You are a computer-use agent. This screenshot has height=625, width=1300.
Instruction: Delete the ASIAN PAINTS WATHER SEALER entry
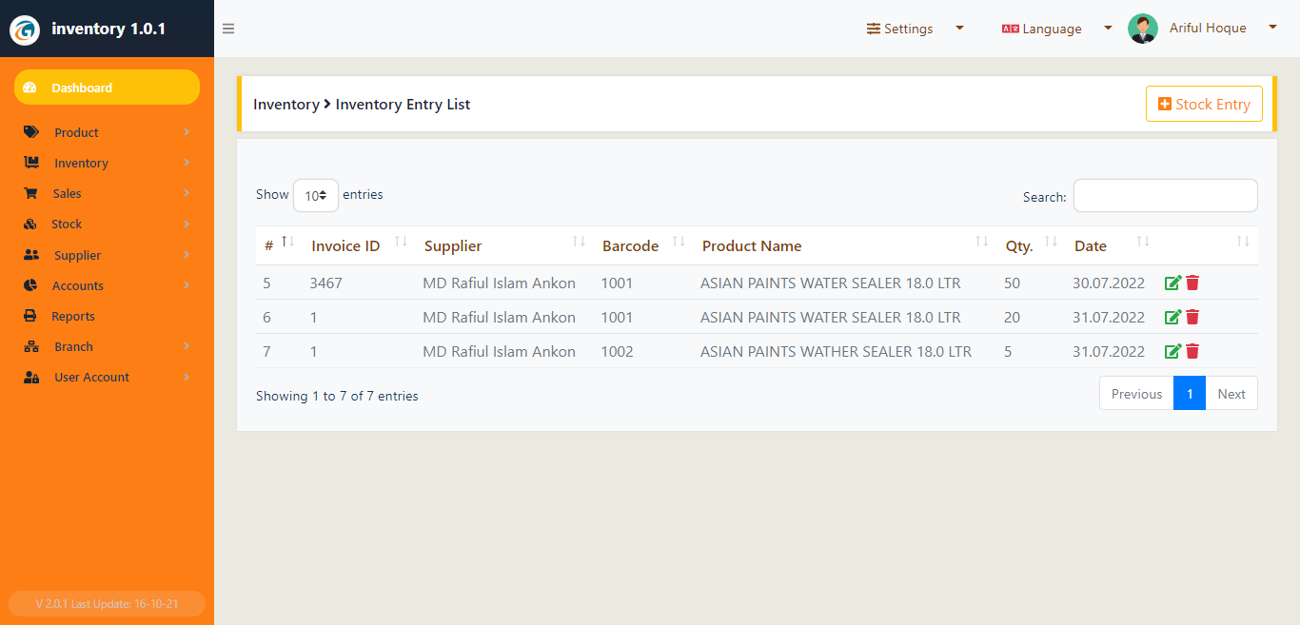[x=1192, y=351]
